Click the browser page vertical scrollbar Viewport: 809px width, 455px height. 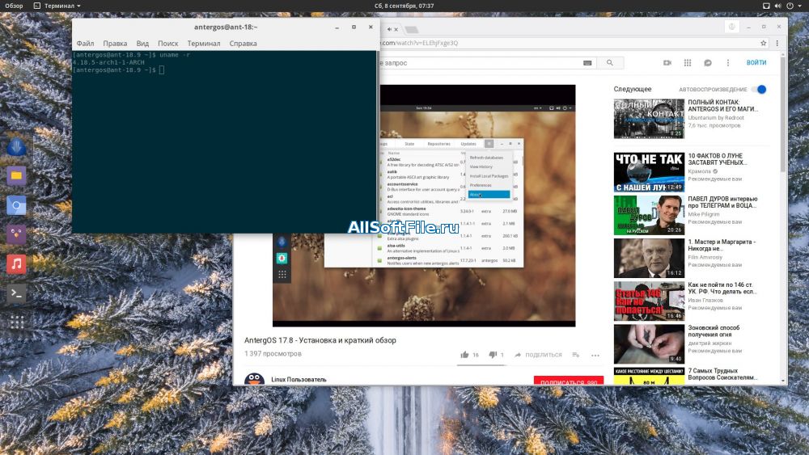[x=782, y=113]
